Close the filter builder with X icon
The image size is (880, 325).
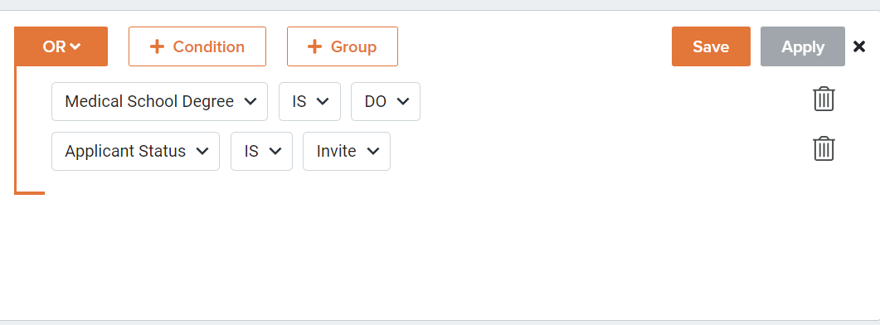click(859, 46)
